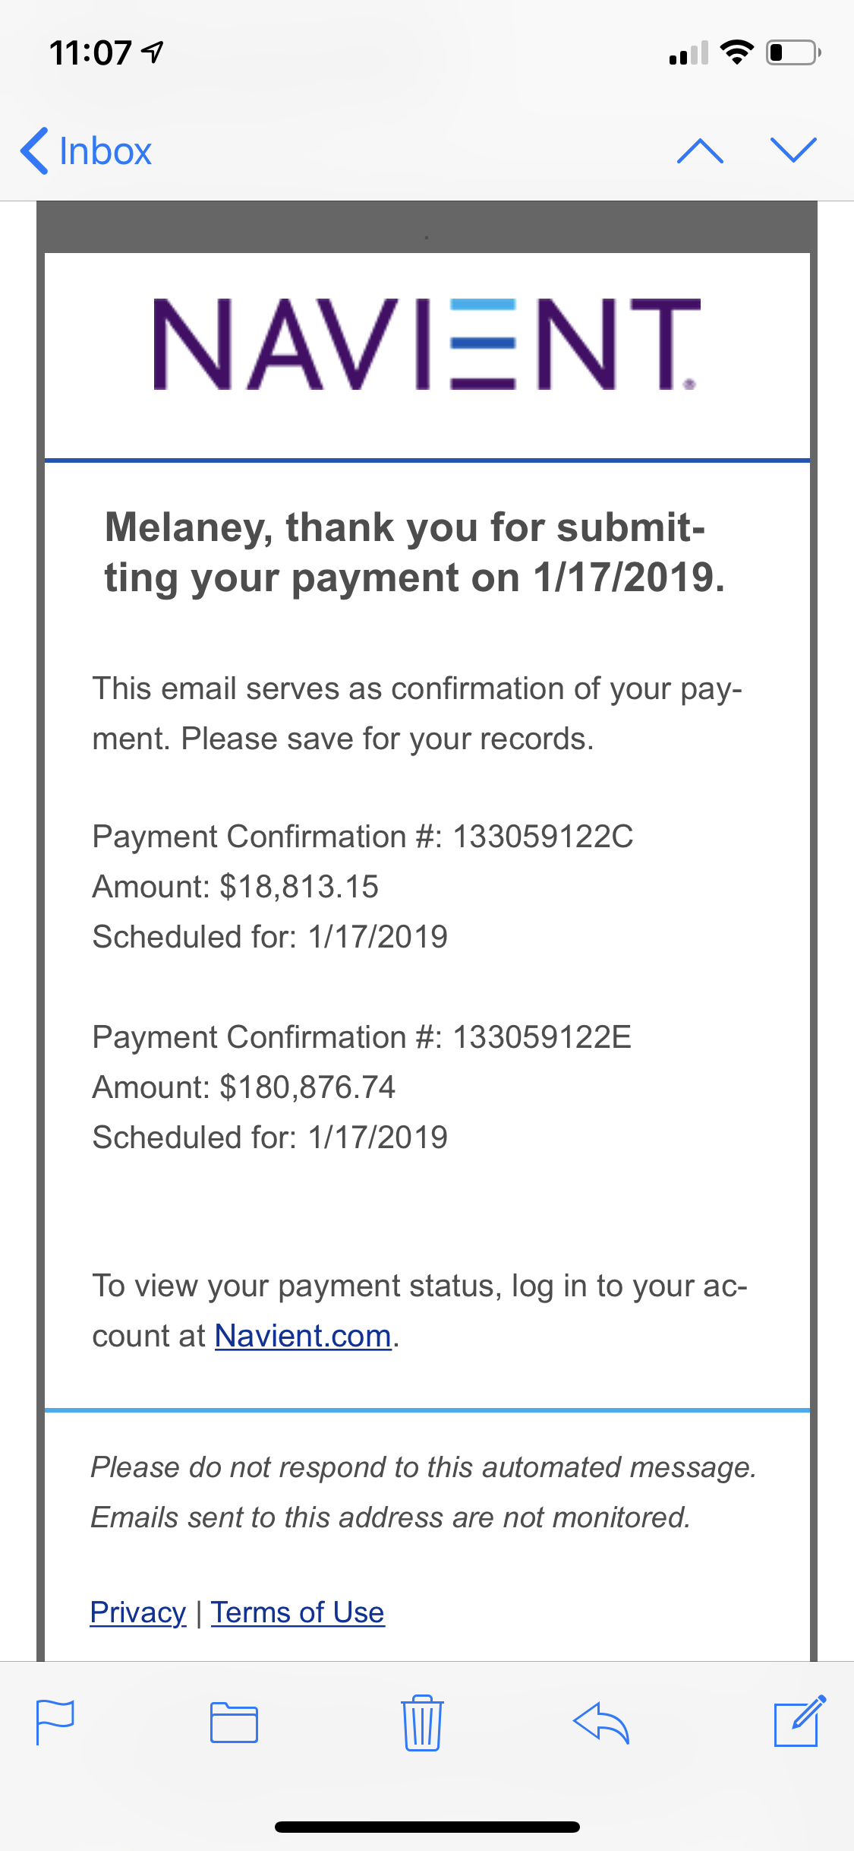Tap the battery indicator in status bar
This screenshot has width=854, height=1851.
(793, 52)
